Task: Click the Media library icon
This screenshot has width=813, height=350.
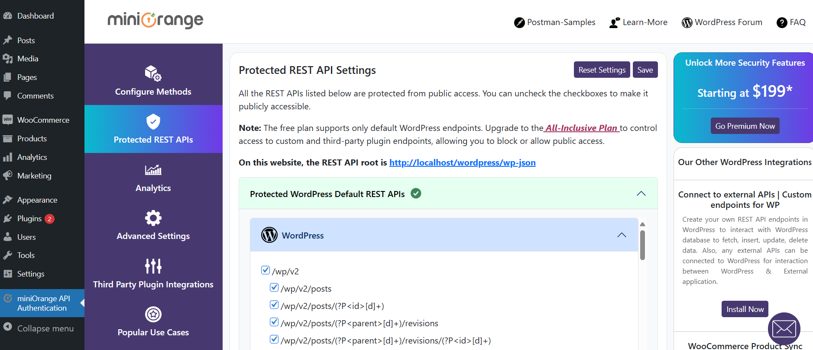Action: (7, 59)
